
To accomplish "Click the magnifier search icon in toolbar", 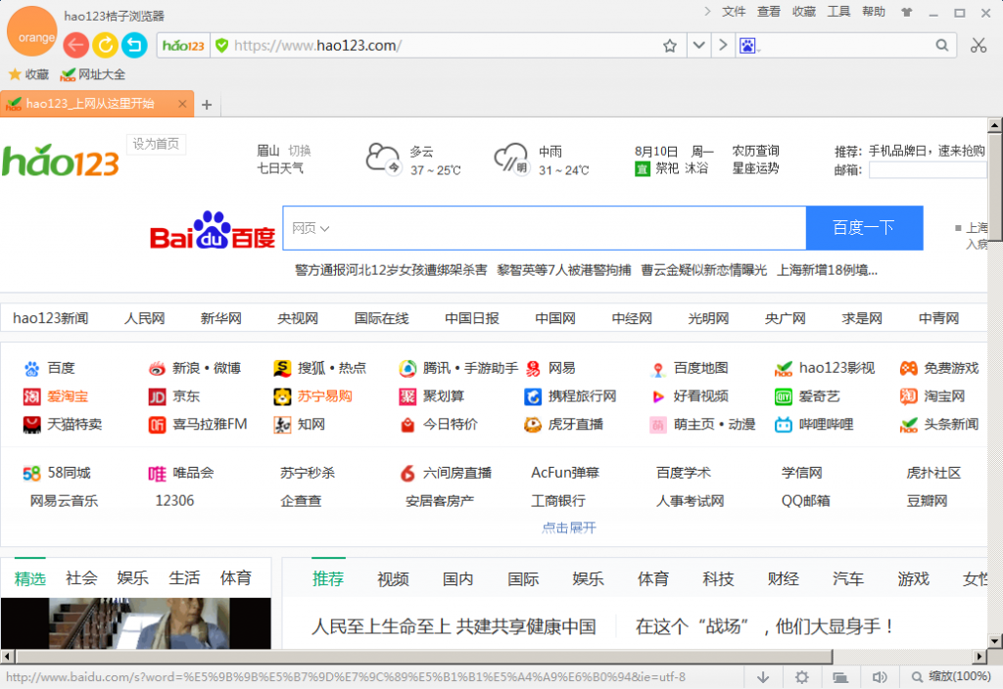I will tap(941, 45).
